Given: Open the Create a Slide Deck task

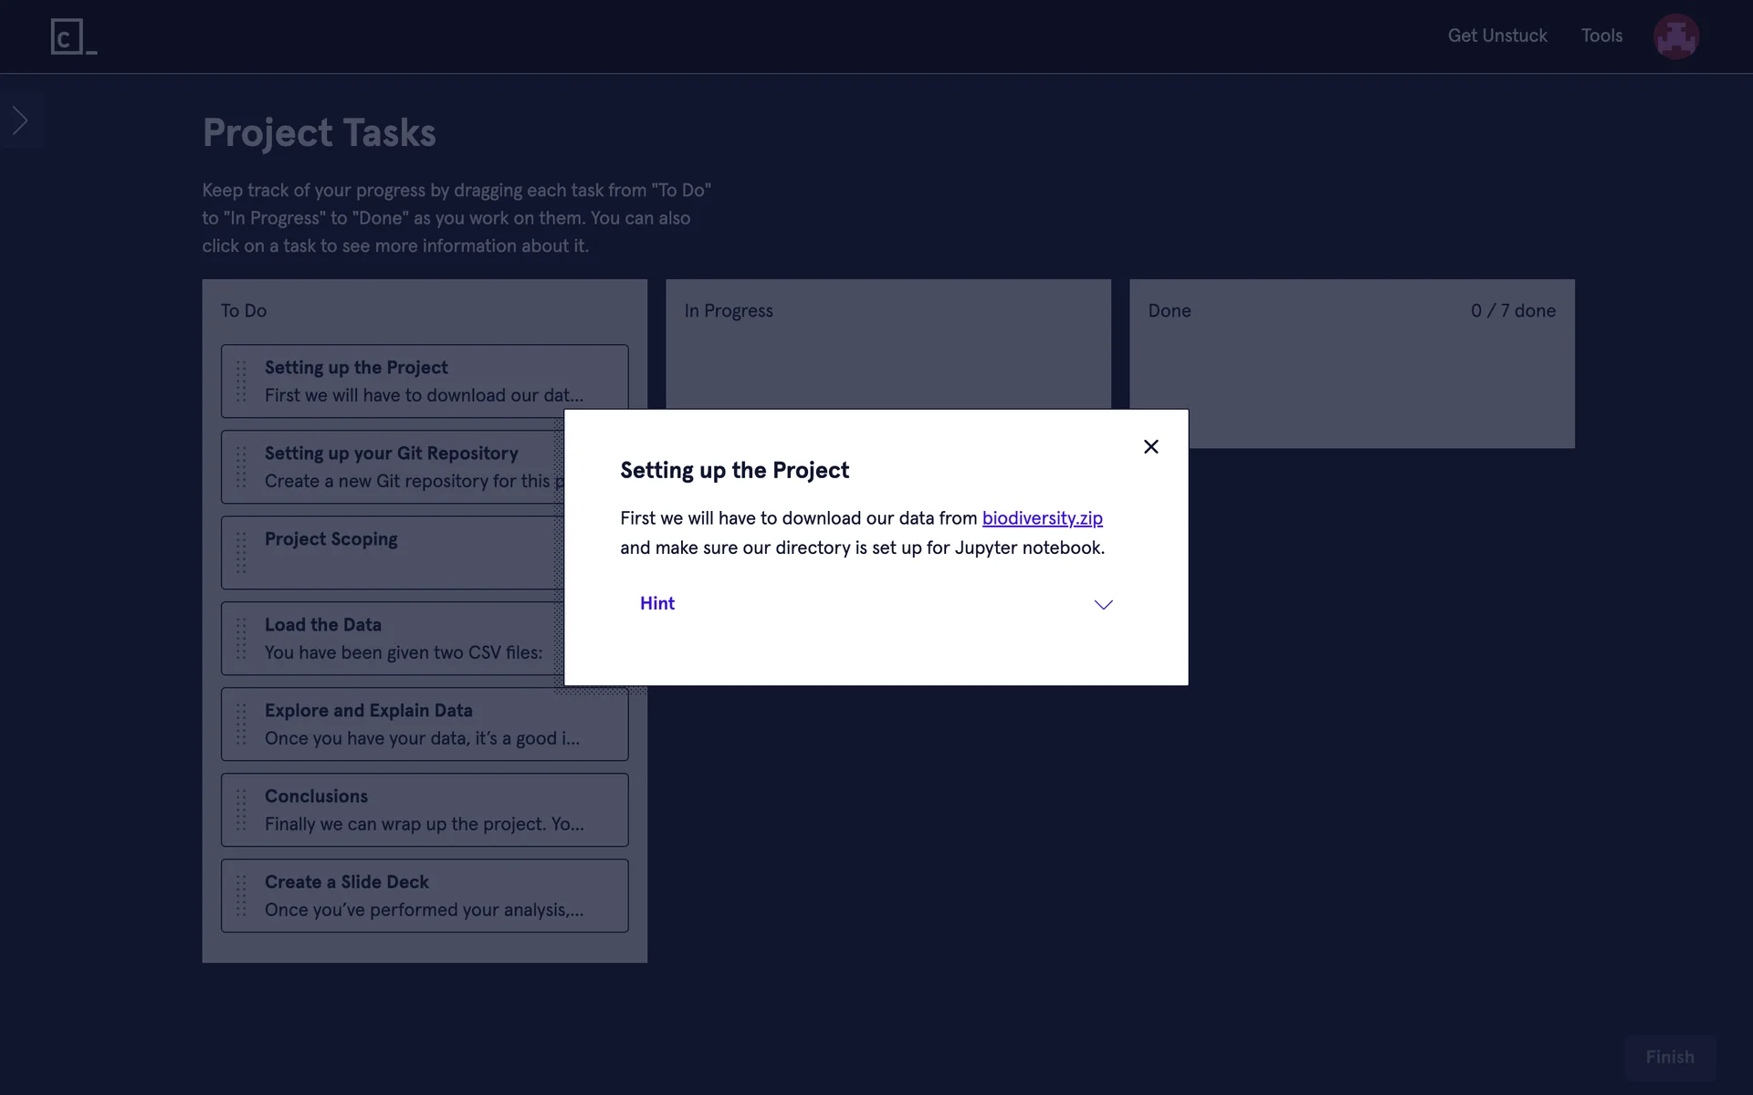Looking at the screenshot, I should [425, 896].
